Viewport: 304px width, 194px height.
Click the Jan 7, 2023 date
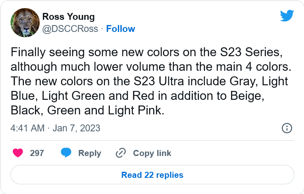tap(76, 128)
